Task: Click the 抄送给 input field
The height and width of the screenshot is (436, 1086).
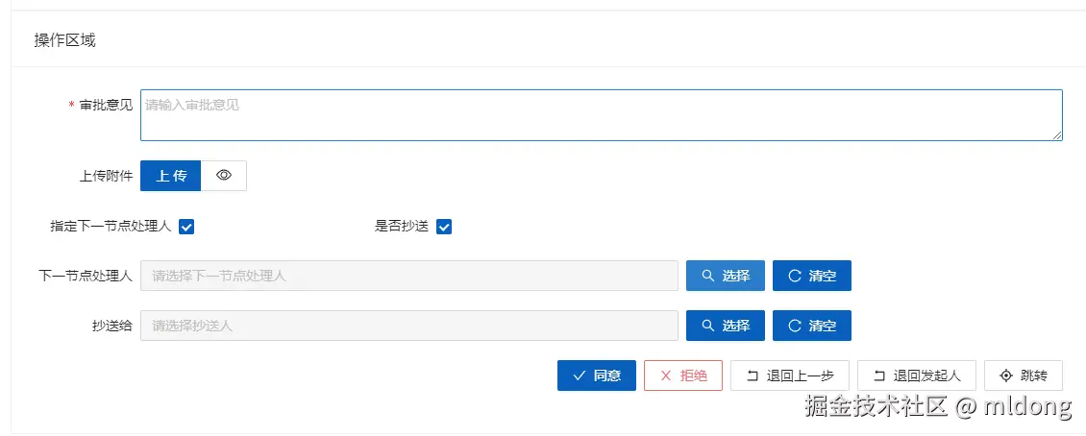Action: coord(408,326)
